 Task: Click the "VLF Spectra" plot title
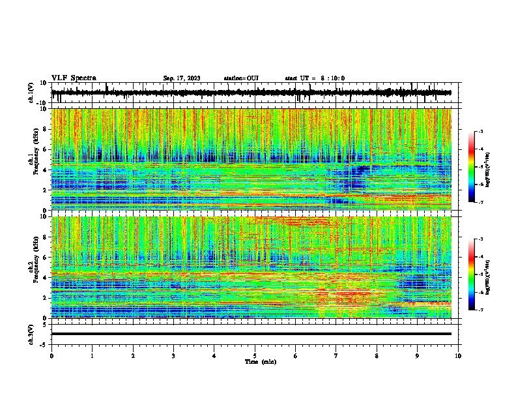tap(74, 78)
